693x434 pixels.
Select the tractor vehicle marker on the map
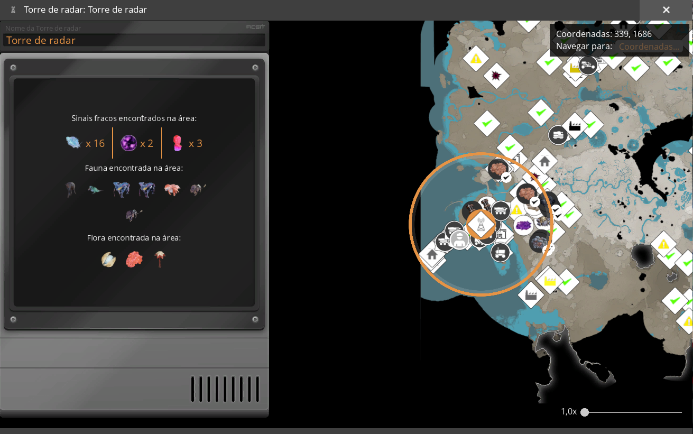(500, 252)
